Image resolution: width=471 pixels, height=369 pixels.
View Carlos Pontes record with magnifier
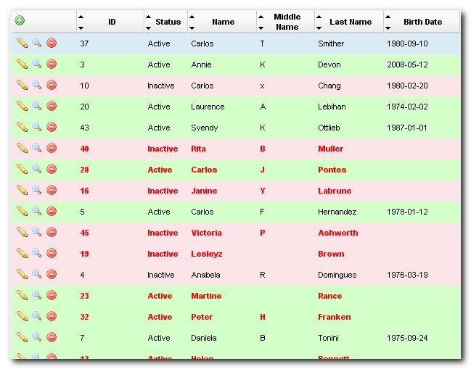pos(36,169)
